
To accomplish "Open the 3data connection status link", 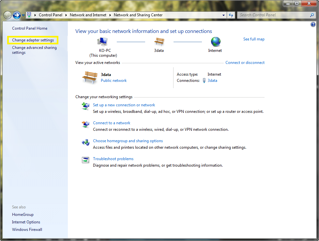I will pyautogui.click(x=212, y=81).
